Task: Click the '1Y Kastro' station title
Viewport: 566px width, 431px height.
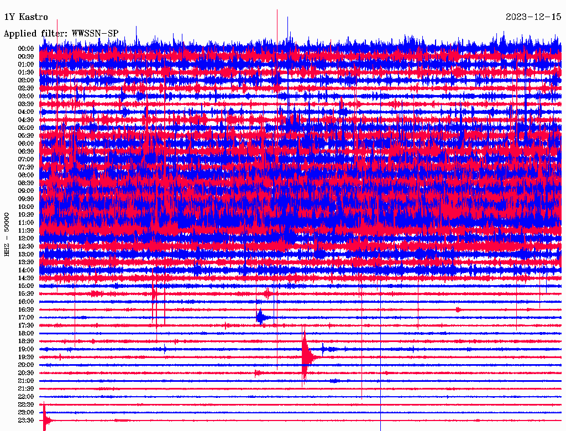Action: pyautogui.click(x=26, y=17)
